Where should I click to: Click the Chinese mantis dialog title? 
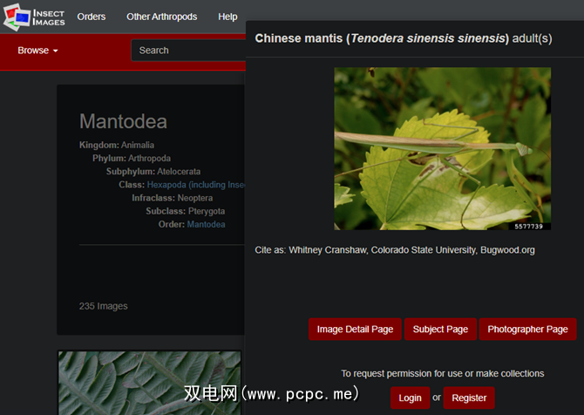coord(404,38)
